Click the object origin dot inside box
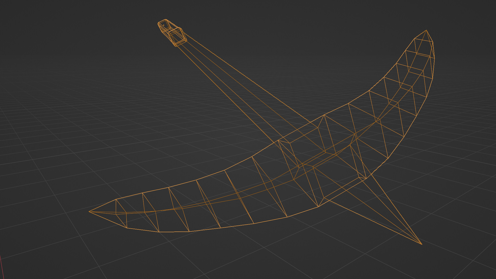Screen dimensions: 496x279 pyautogui.click(x=164, y=25)
